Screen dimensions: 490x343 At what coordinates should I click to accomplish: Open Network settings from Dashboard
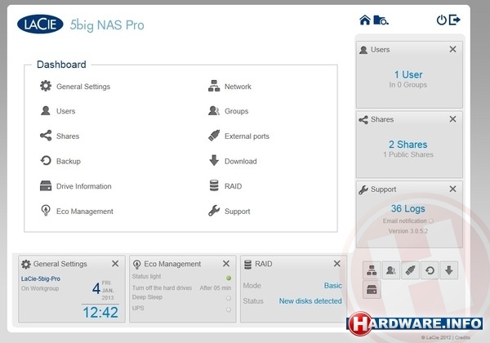230,86
